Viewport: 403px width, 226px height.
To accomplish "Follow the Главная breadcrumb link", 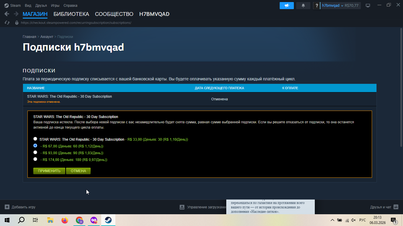I will pyautogui.click(x=30, y=37).
